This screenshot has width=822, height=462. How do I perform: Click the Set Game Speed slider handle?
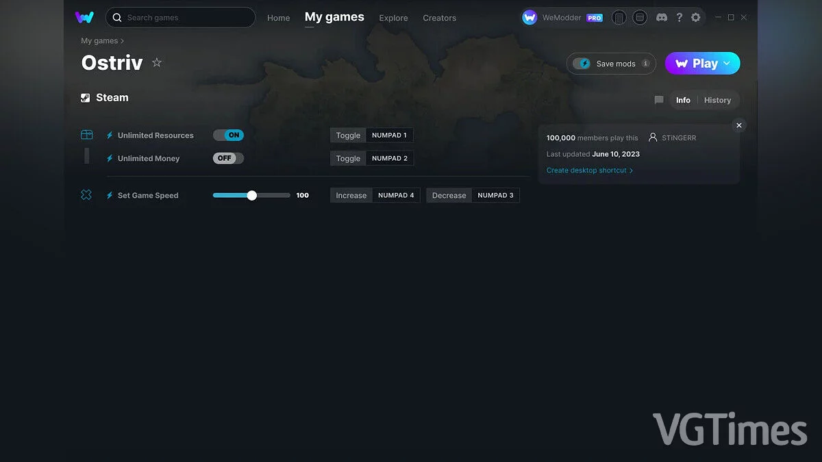point(251,195)
